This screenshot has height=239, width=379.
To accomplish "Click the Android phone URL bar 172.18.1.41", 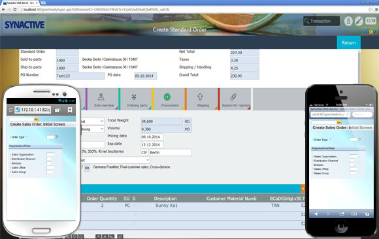I will 33,110.
